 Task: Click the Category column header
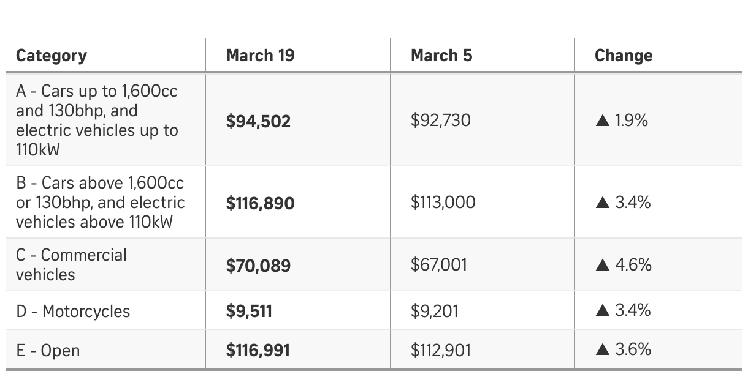[x=52, y=56]
